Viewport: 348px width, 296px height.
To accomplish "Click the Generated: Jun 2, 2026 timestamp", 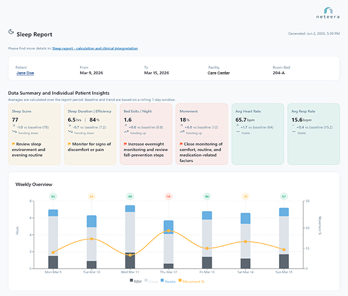I will (314, 34).
